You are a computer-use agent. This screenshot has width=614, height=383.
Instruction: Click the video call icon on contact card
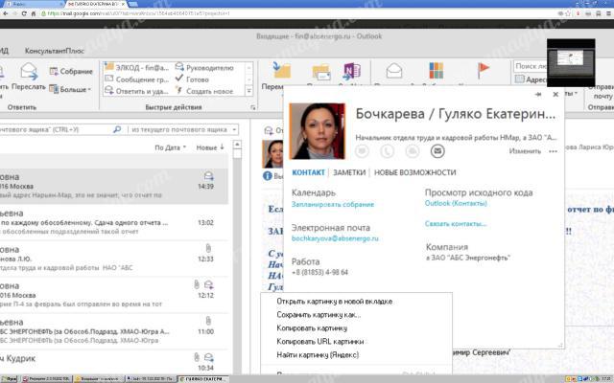point(413,151)
